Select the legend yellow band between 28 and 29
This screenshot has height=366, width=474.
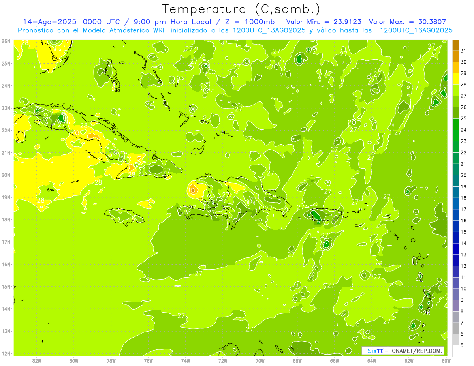[455, 79]
